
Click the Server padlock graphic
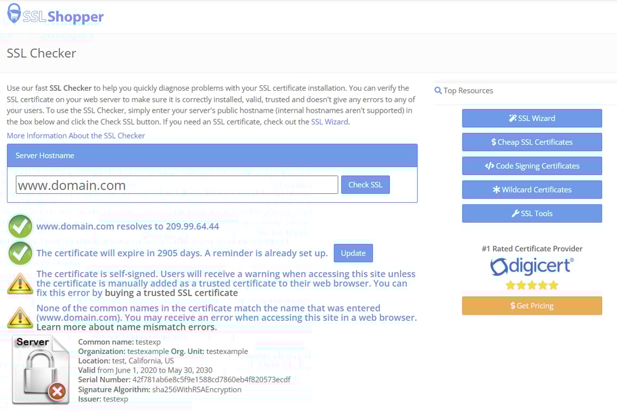[40, 371]
